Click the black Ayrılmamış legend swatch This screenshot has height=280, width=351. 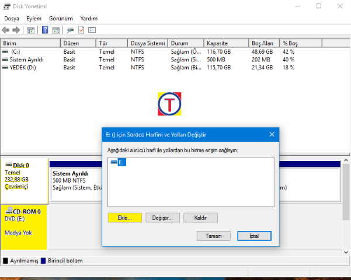5,261
